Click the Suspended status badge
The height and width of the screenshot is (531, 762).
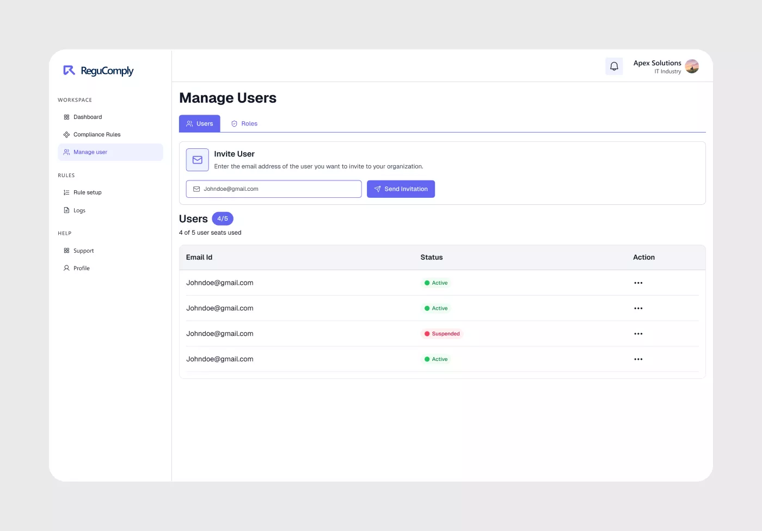coord(441,334)
